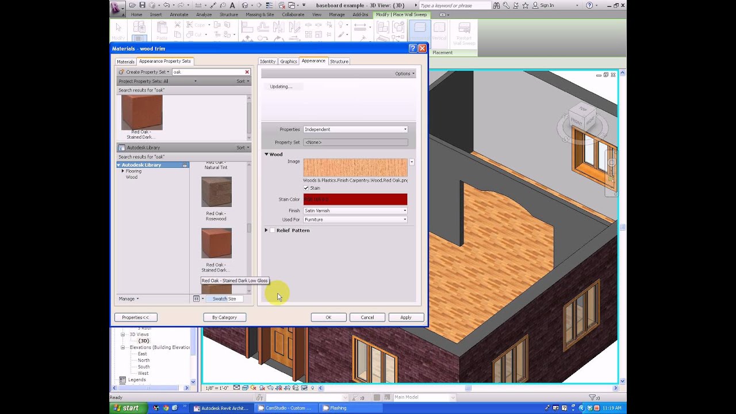The width and height of the screenshot is (736, 414).
Task: Click the By Category button
Action: 224,317
